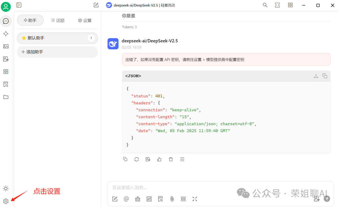This screenshot has height=207, width=338.
Task: Open the knowledge base page in sidebar
Action: click(6, 84)
